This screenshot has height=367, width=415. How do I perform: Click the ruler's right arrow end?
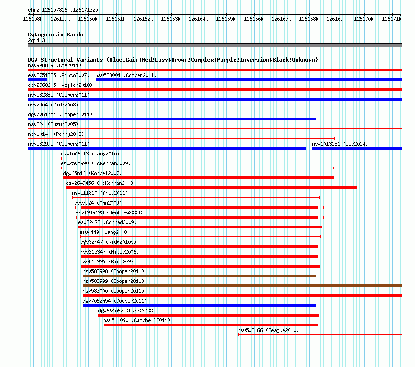[x=401, y=14]
